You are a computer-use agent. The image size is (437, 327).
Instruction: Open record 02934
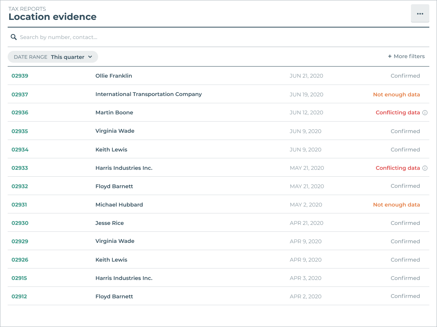tap(20, 150)
